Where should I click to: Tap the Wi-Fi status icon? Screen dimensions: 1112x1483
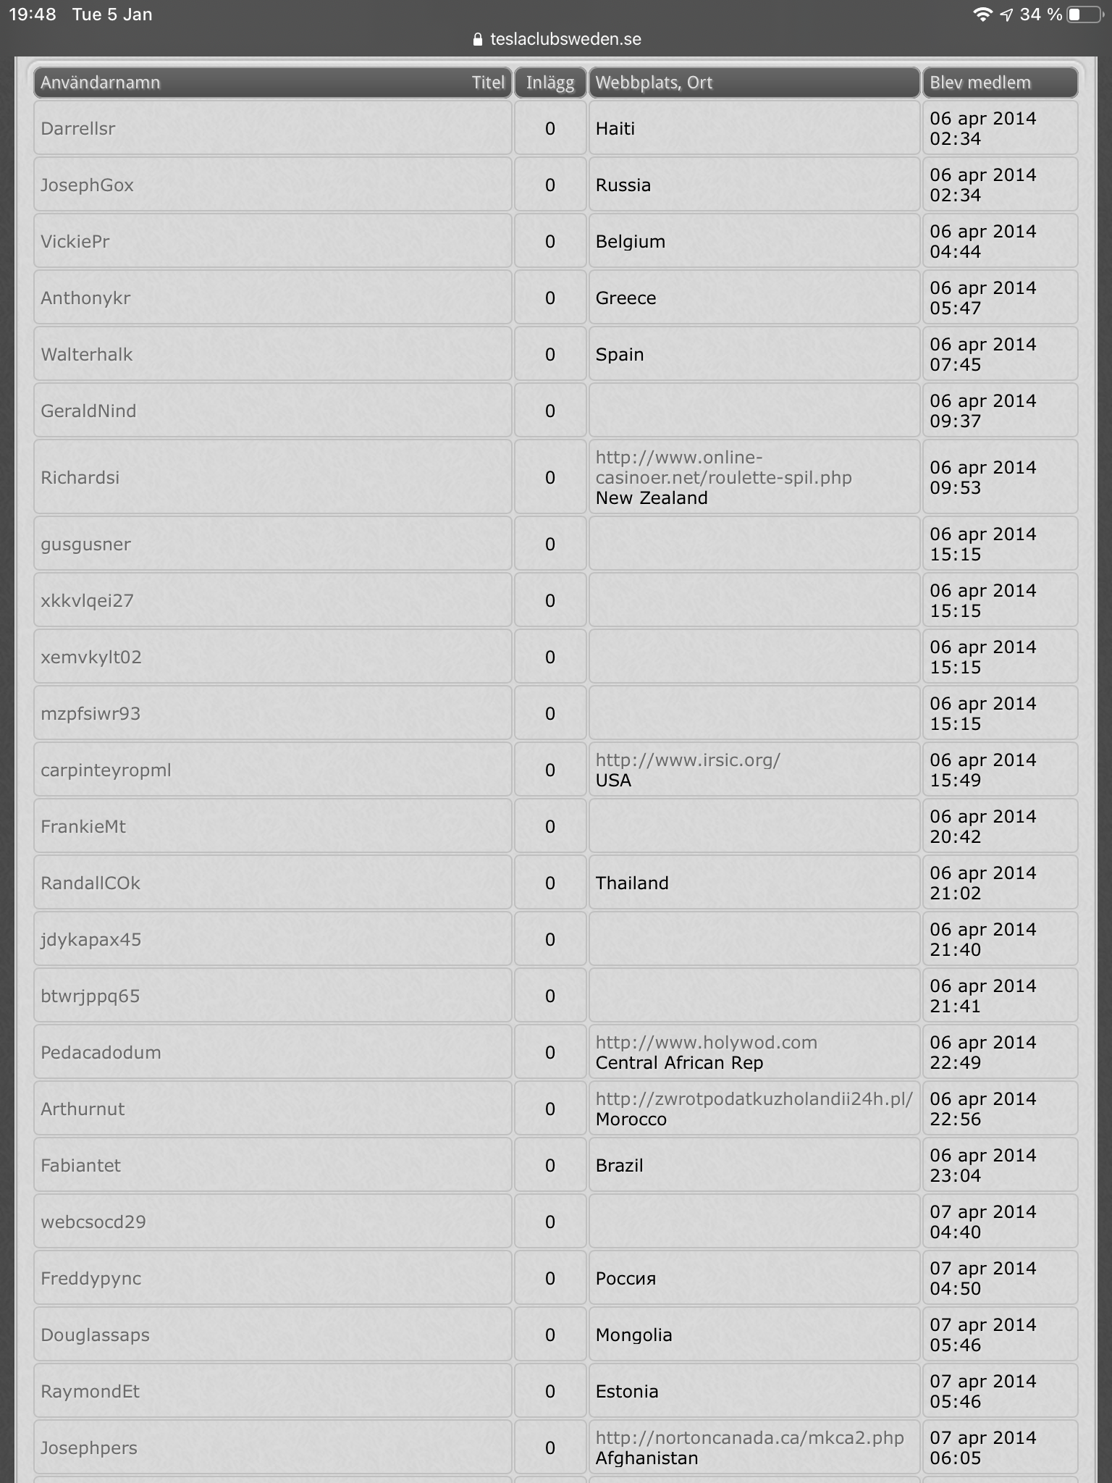coord(982,14)
